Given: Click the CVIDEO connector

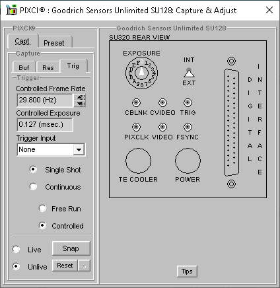Looking at the screenshot, I should pos(162,102).
